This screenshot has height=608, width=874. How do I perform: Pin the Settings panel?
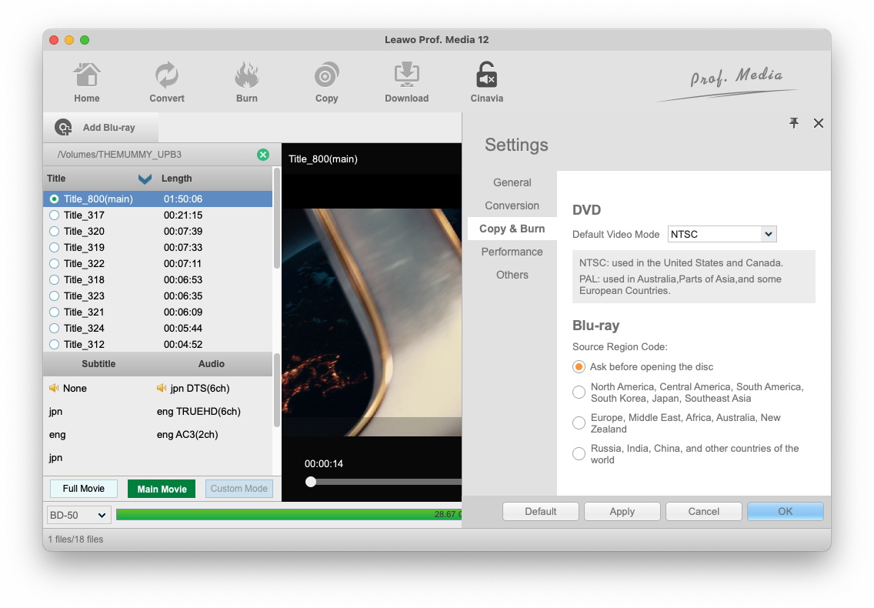[x=794, y=123]
